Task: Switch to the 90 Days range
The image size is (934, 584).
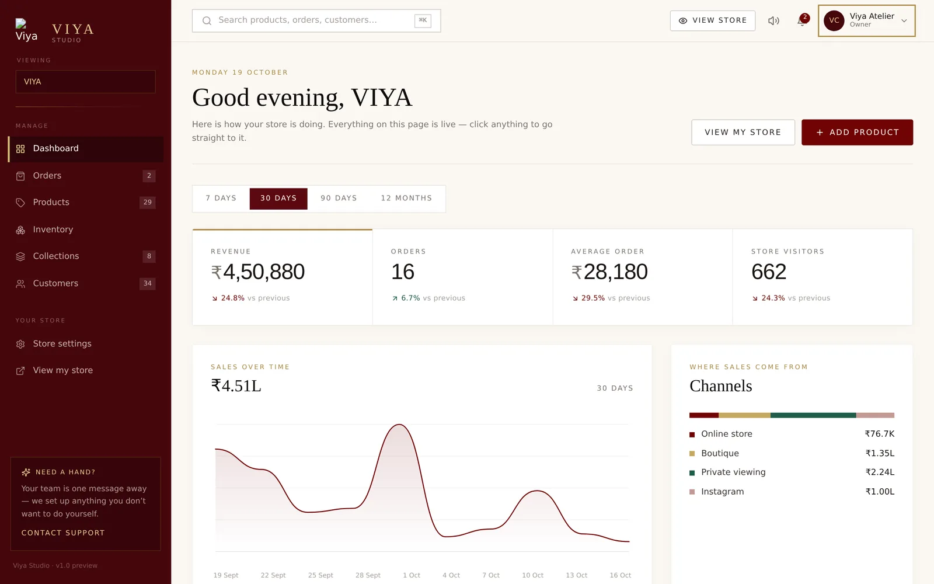Action: 339,199
